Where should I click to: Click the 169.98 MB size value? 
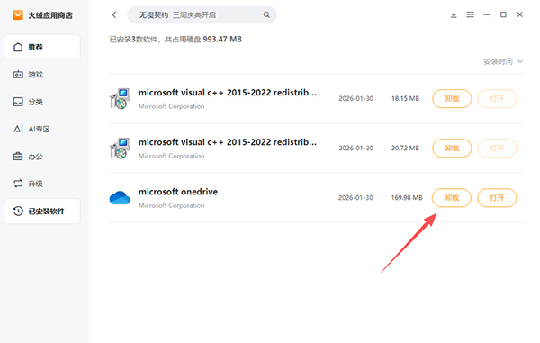tap(407, 198)
